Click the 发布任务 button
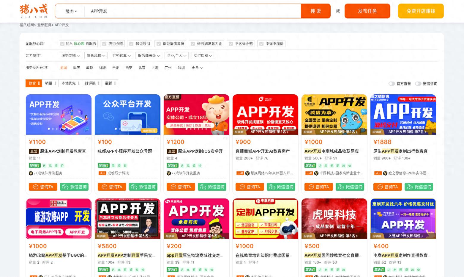Viewport: 464px width, 277px height. 367,11
